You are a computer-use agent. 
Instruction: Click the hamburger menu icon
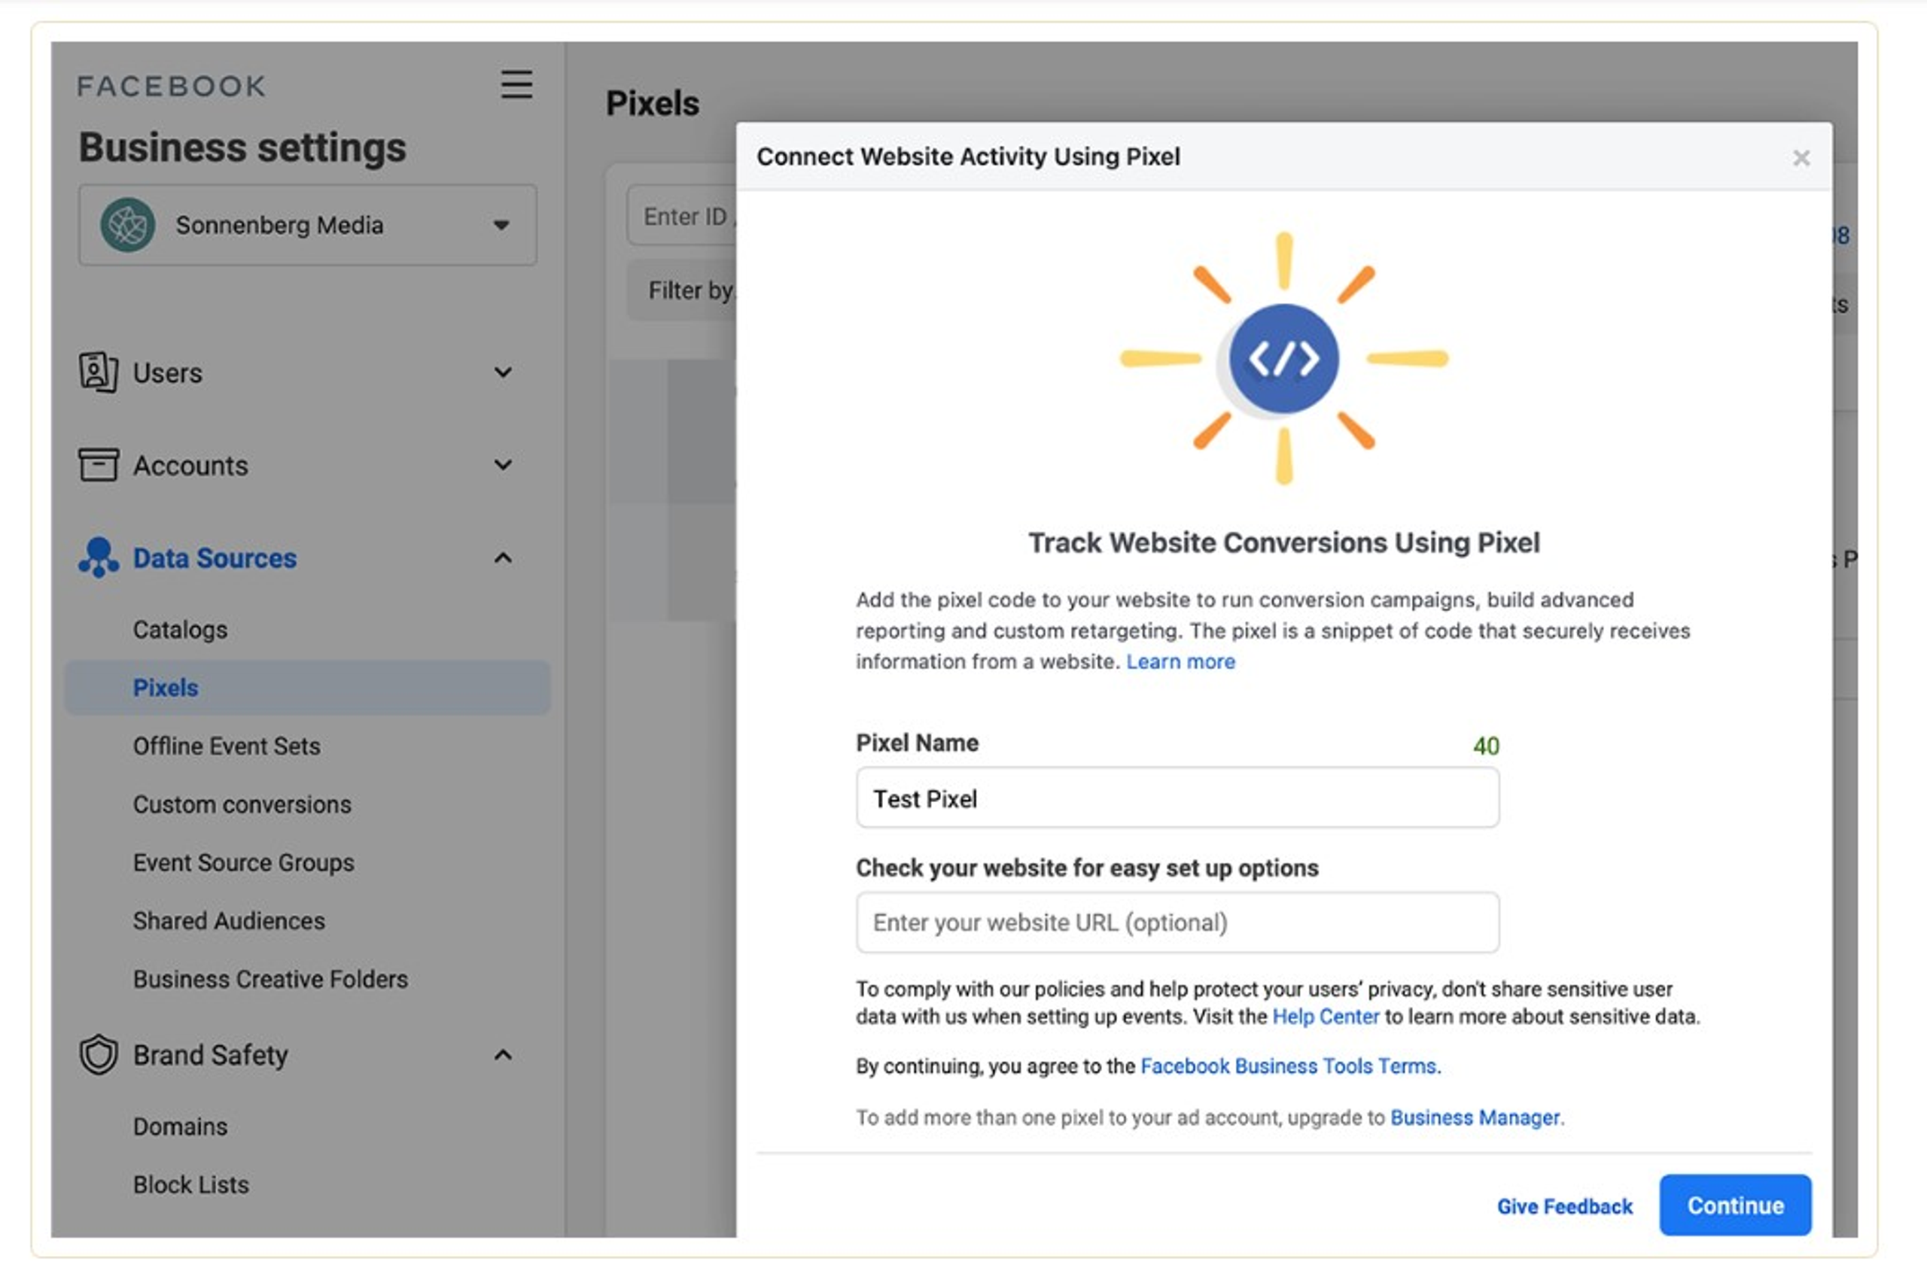[516, 84]
